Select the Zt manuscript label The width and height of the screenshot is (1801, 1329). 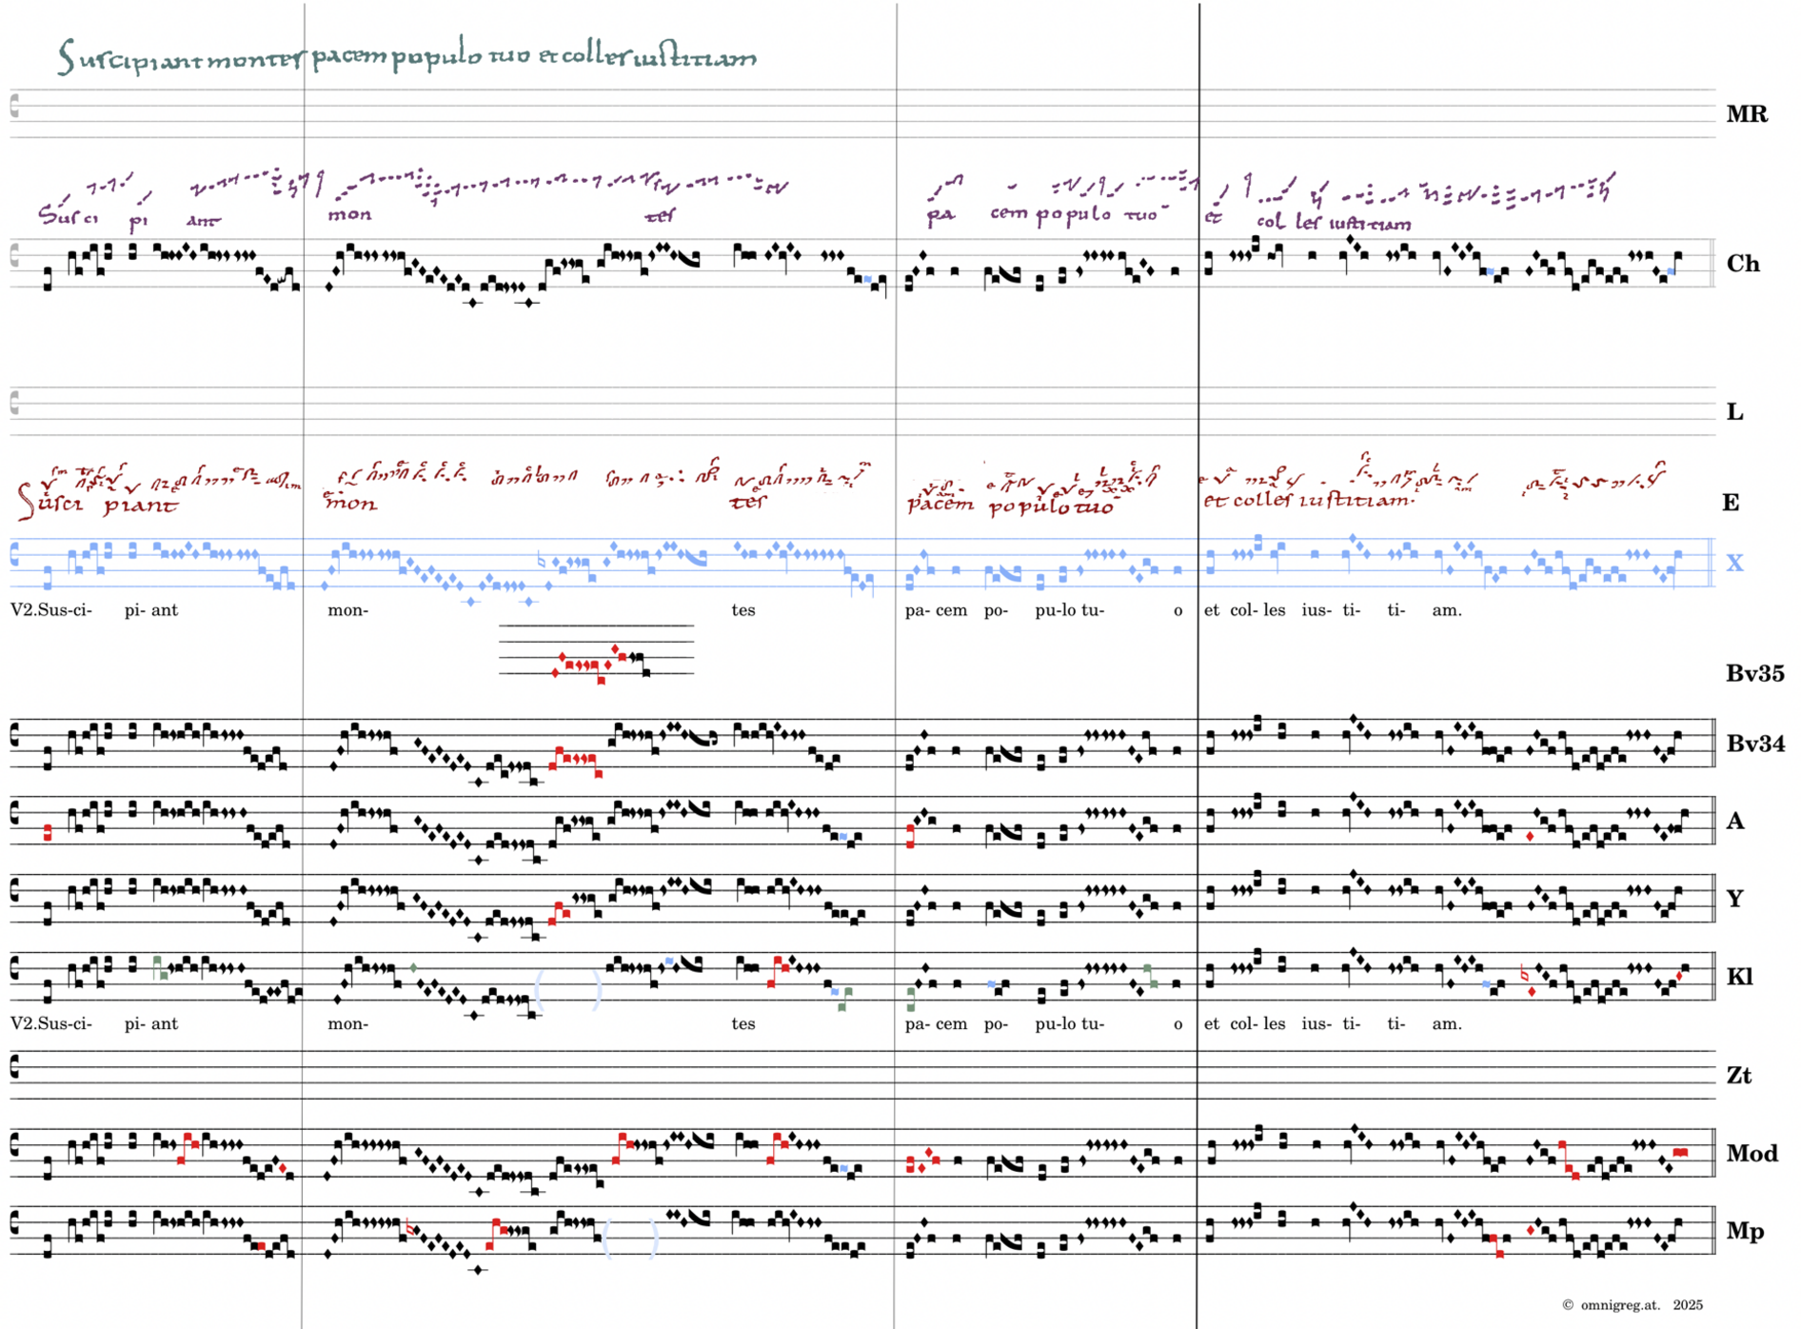coord(1738,1075)
